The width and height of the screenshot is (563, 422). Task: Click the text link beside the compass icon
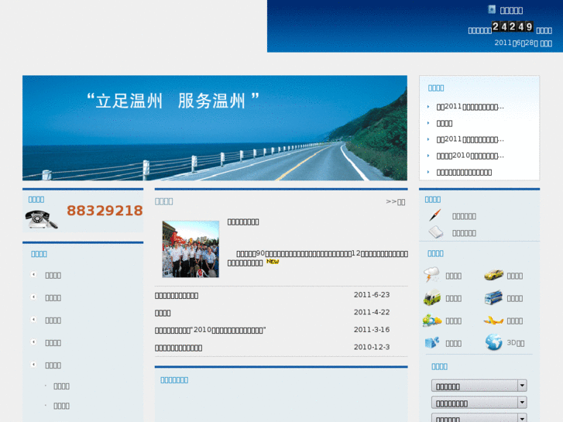[464, 216]
